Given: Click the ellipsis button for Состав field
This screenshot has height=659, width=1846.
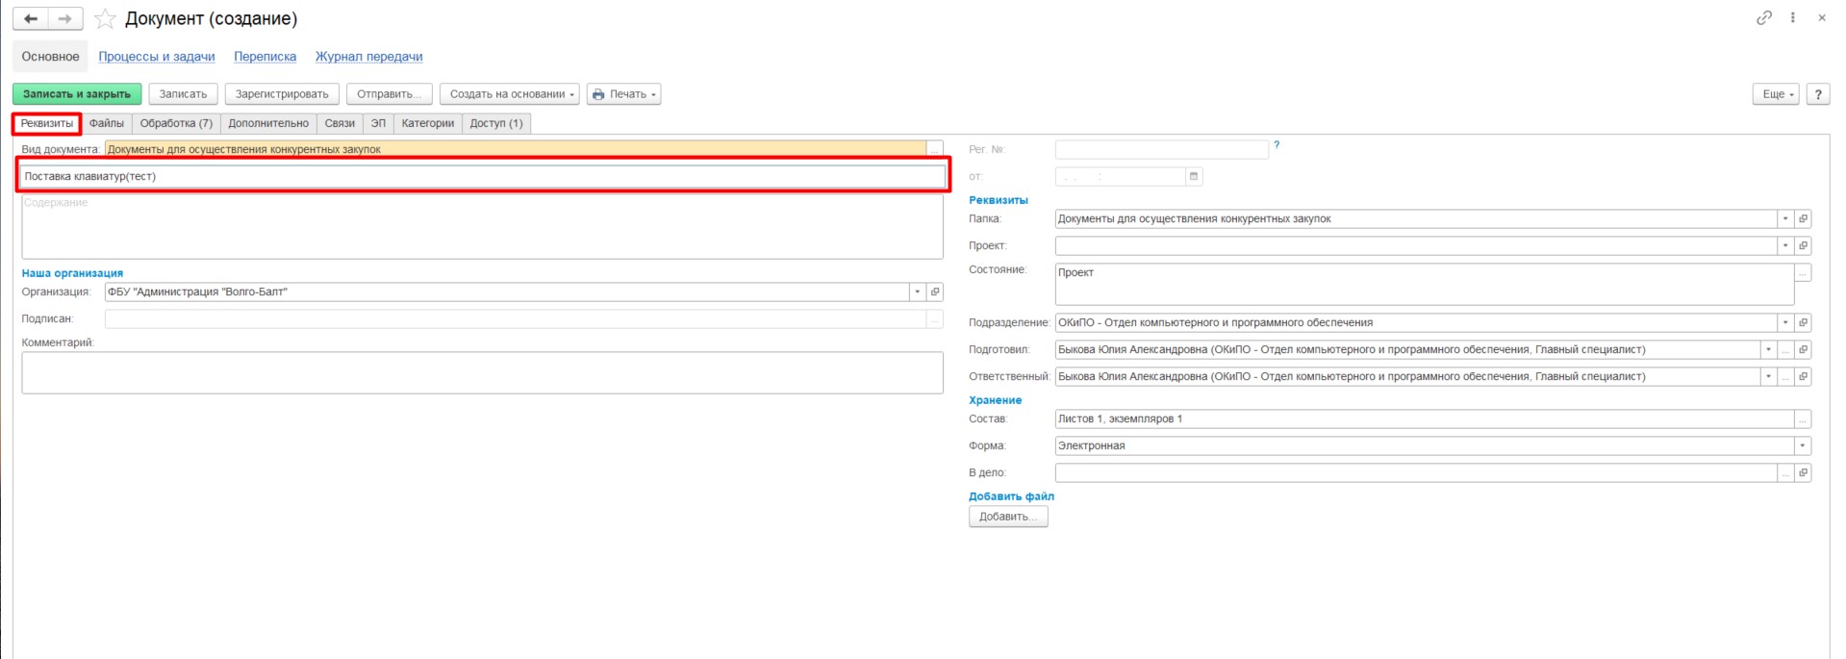Looking at the screenshot, I should tap(1803, 419).
